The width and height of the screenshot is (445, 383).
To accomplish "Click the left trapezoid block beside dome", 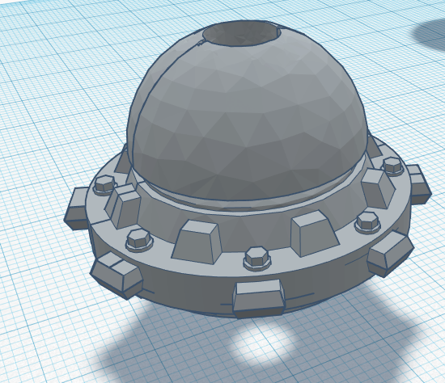I will tap(123, 205).
